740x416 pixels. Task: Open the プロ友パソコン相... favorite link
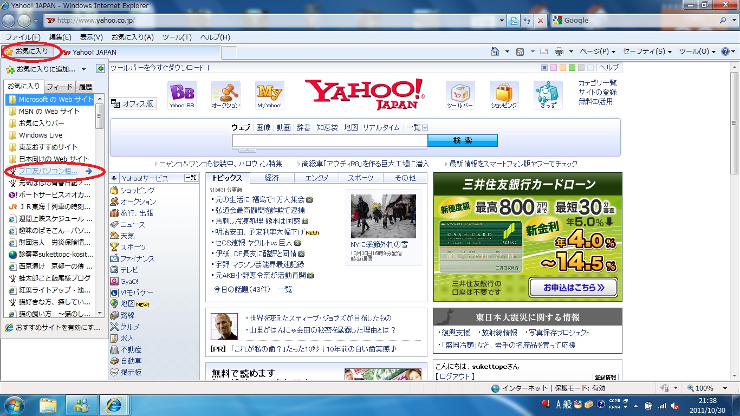[48, 171]
